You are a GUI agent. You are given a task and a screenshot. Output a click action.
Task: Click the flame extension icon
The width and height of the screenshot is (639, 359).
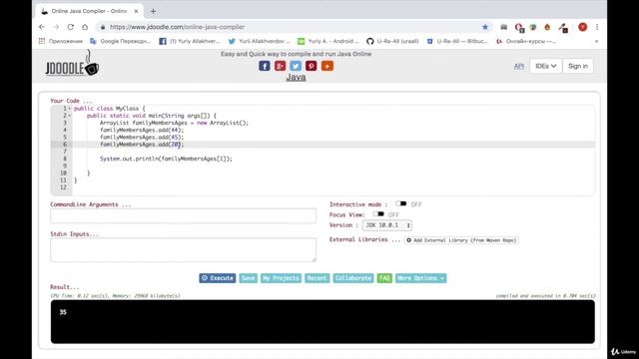(547, 27)
